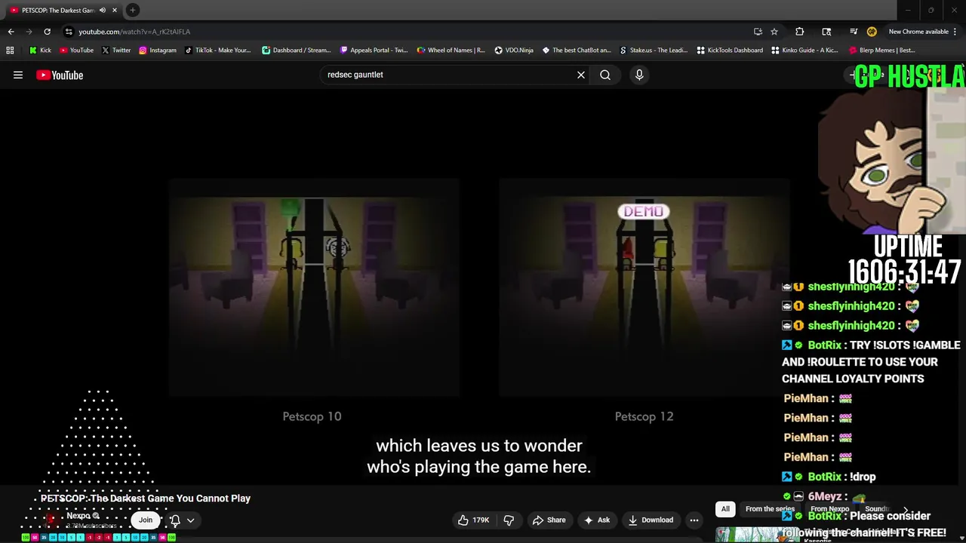Open 'The best ChatBot an...' bookmark
966x543 pixels.
pos(577,51)
